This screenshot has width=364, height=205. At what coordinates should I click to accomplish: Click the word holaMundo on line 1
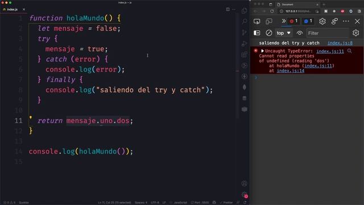tap(85, 18)
